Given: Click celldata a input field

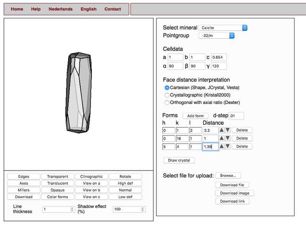Looking at the screenshot, I should [176, 57].
